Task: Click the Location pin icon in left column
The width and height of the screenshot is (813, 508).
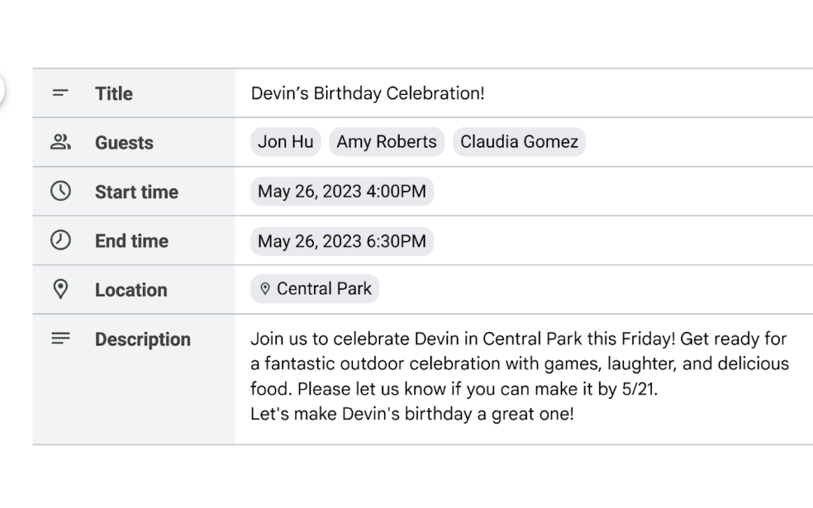Action: tap(60, 289)
